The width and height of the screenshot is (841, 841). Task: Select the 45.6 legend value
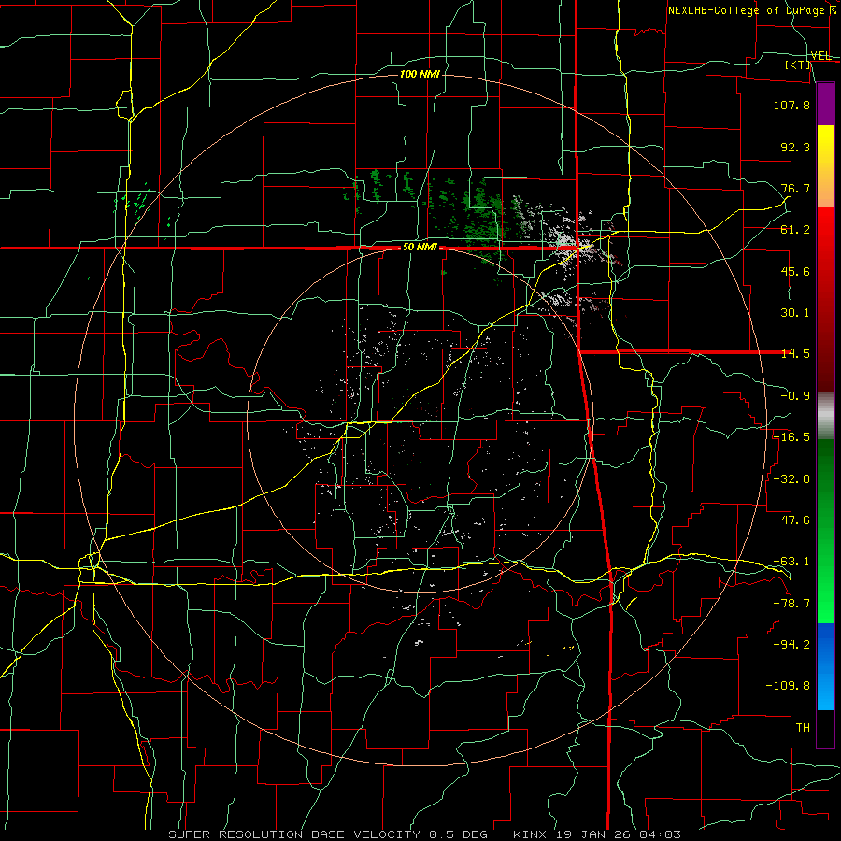click(795, 271)
